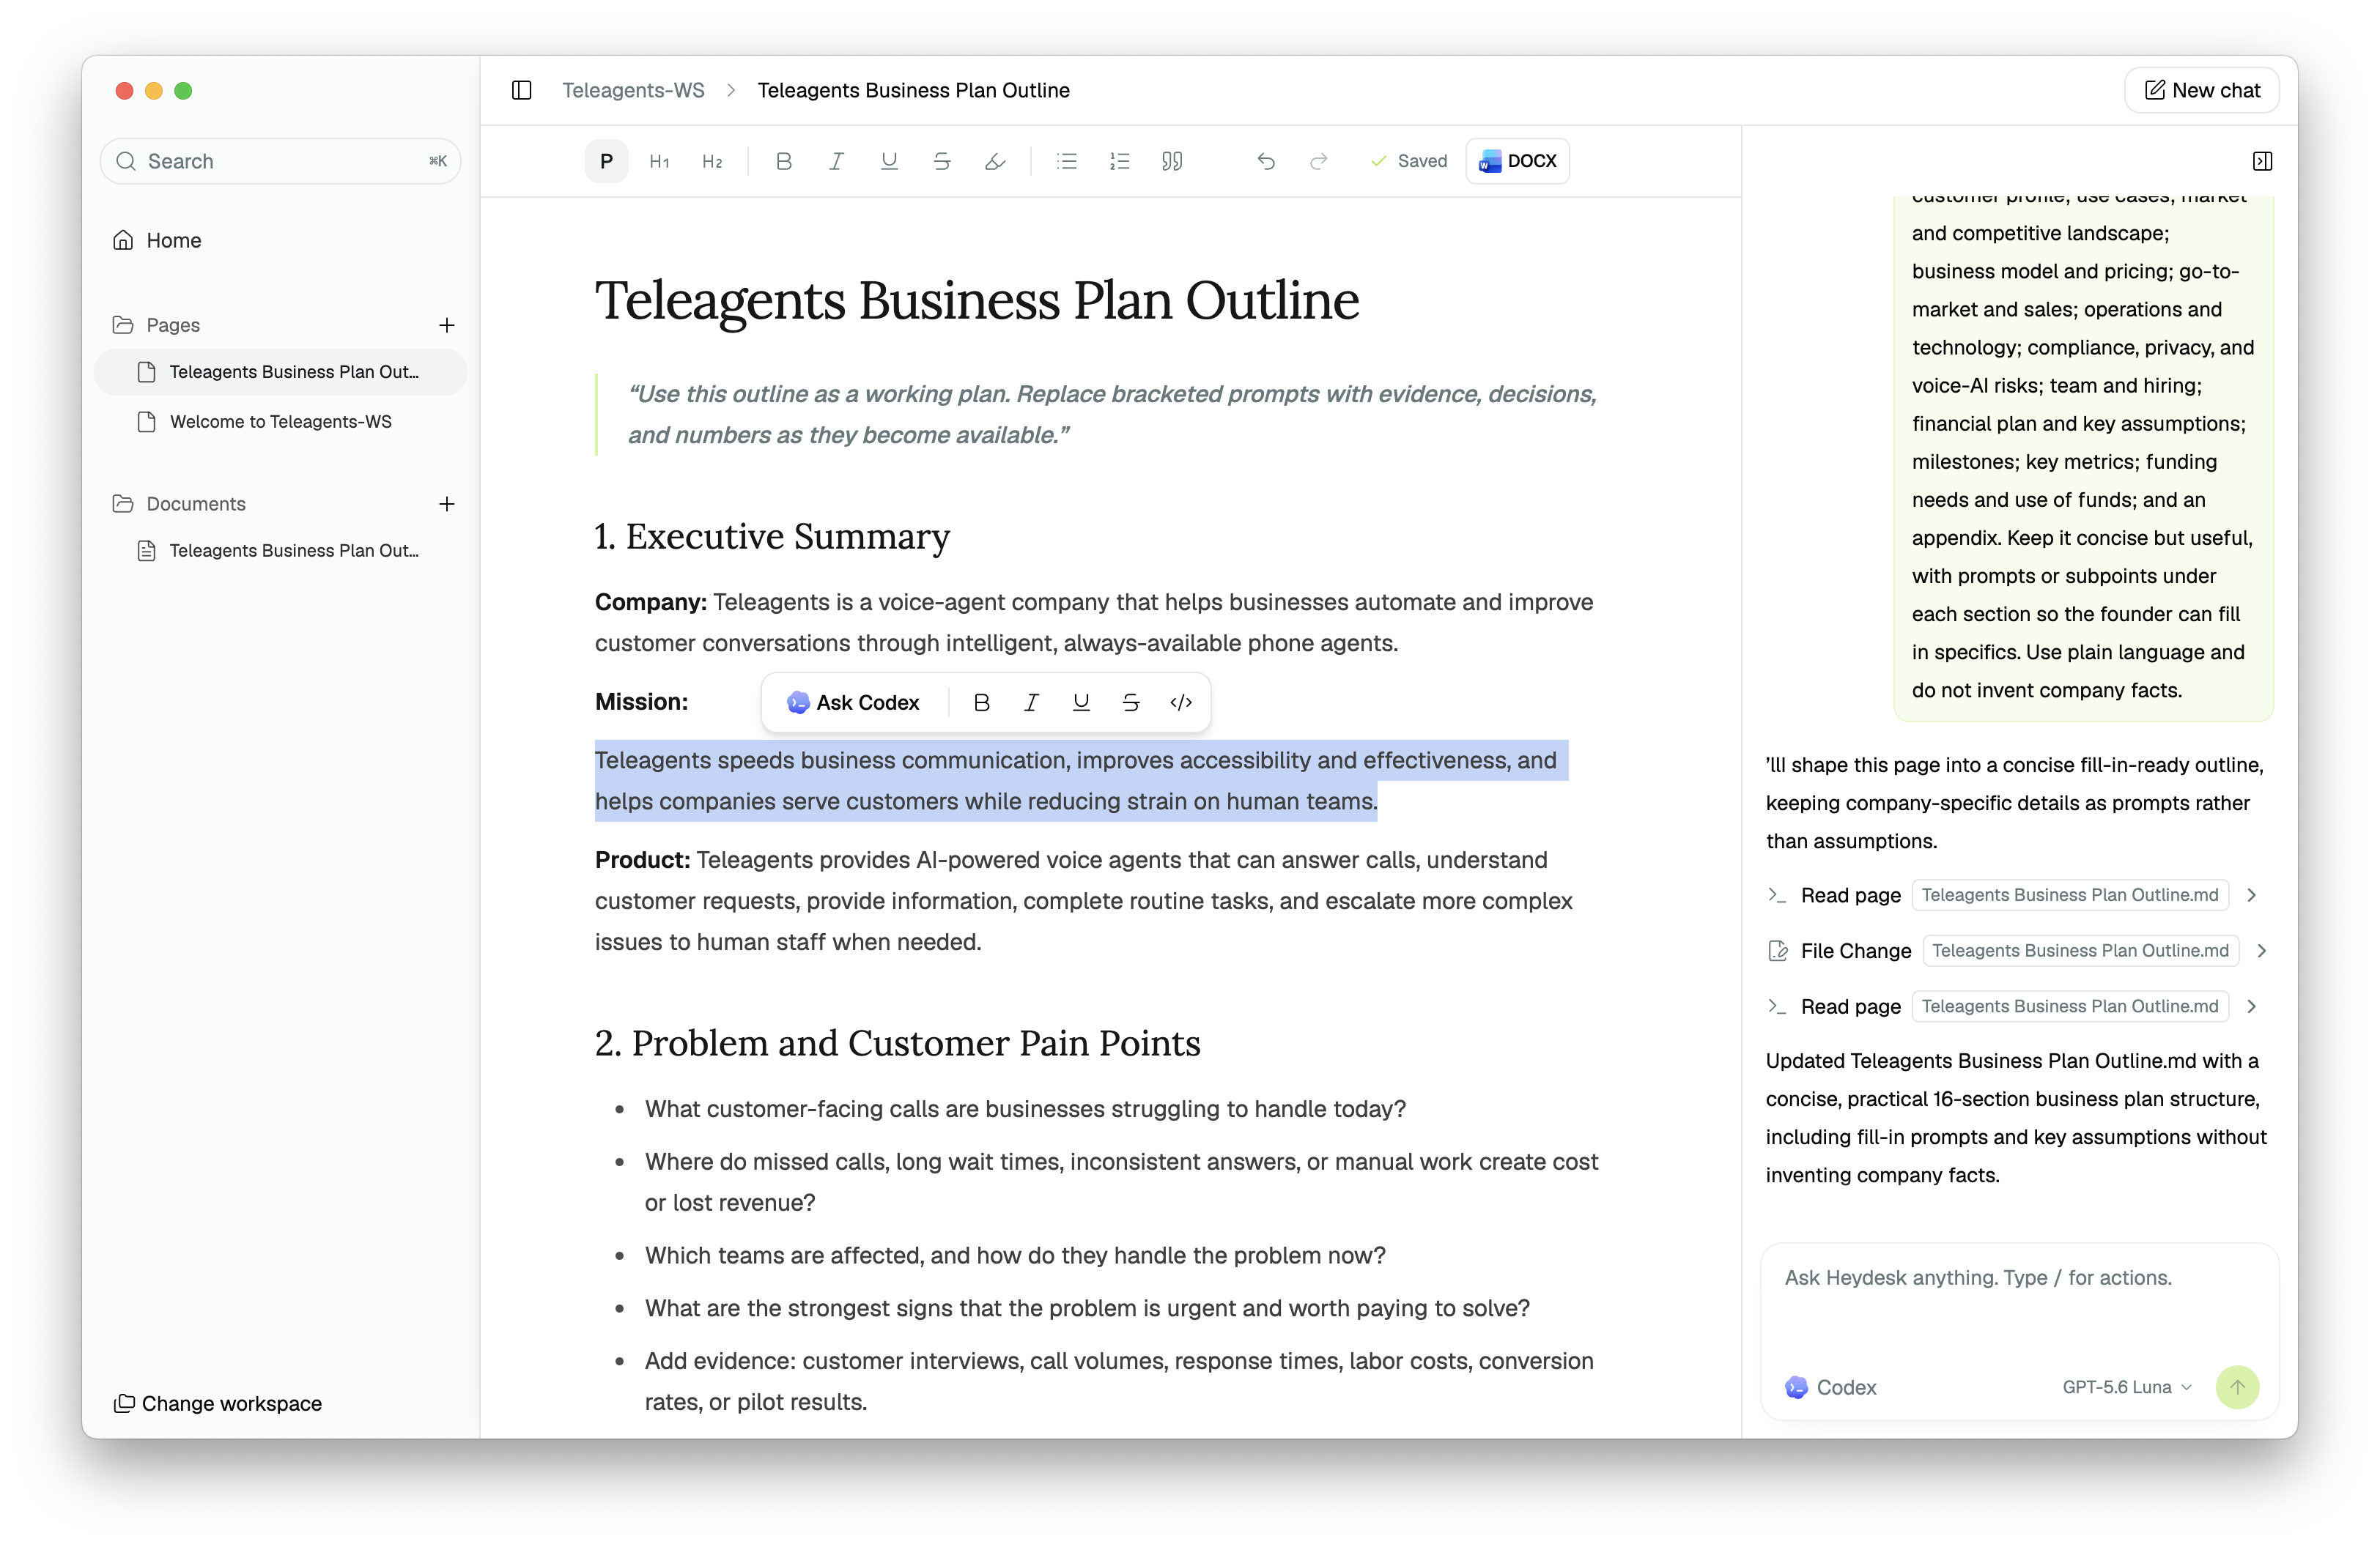Select the highlighter tool in toolbar

tap(994, 161)
